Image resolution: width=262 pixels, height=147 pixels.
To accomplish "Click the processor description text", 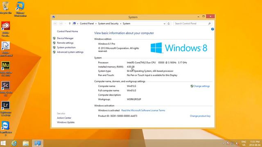I will point(157,62).
